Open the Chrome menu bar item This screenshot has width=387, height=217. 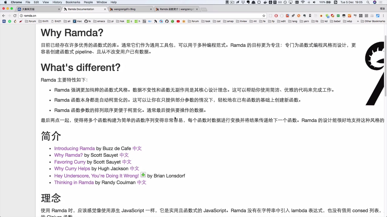pyautogui.click(x=16, y=2)
